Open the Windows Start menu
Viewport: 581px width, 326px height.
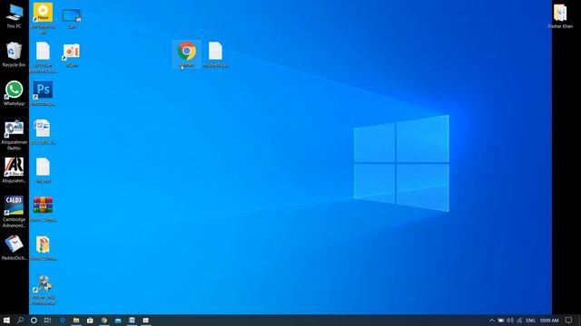(6, 321)
